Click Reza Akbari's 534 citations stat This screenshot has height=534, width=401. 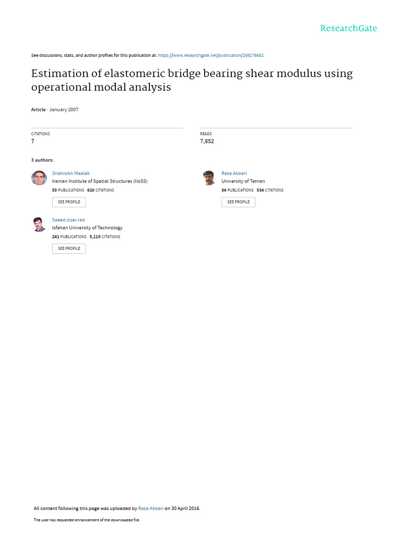(x=270, y=190)
